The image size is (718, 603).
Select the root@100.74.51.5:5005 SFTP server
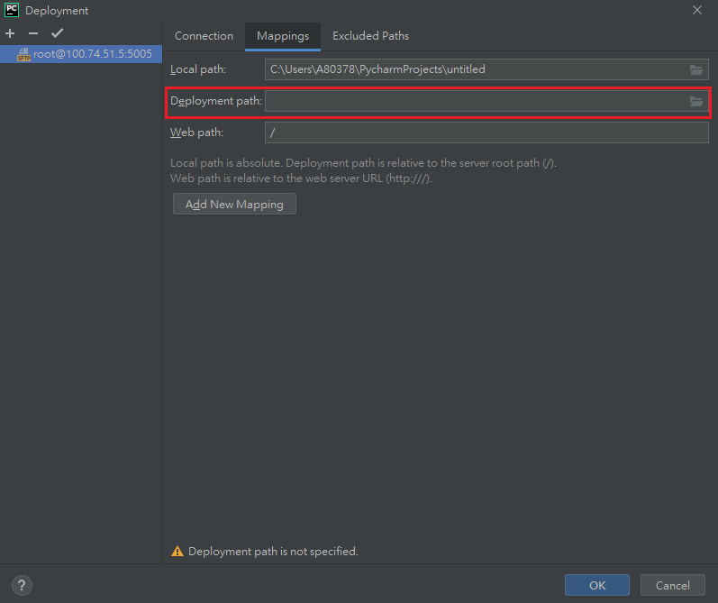pos(81,54)
